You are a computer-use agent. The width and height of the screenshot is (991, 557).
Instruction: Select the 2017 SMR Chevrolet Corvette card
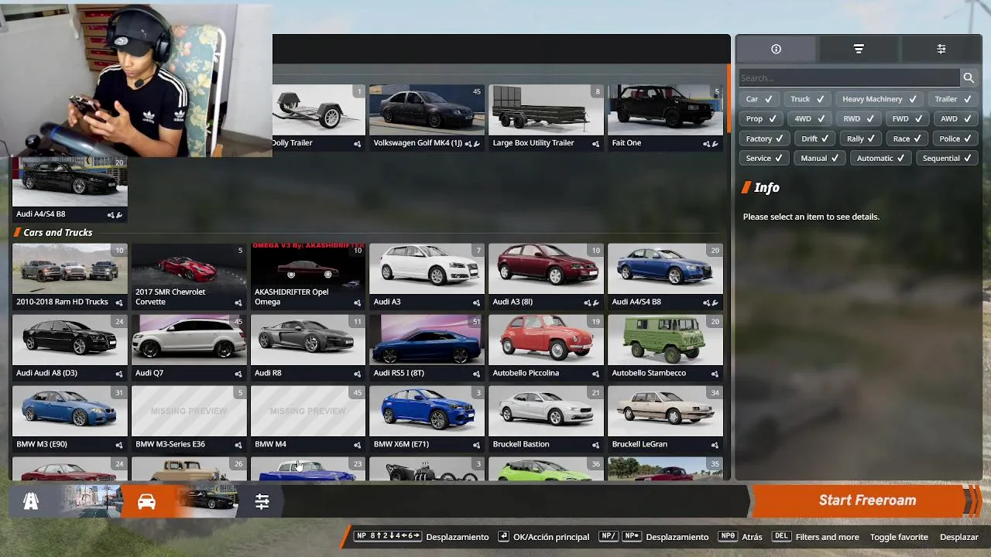pos(189,276)
